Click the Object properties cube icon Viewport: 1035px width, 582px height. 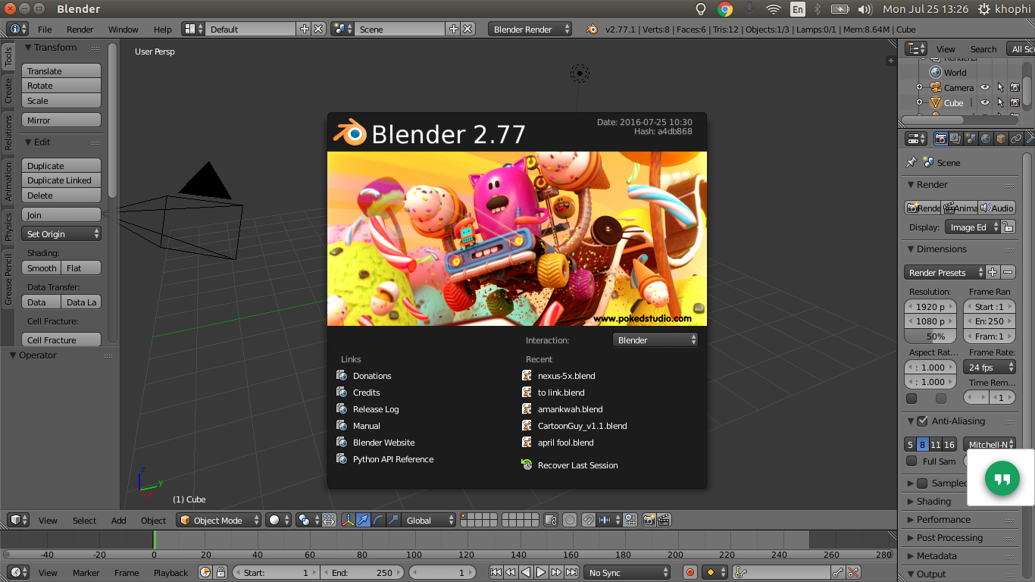[x=1001, y=139]
